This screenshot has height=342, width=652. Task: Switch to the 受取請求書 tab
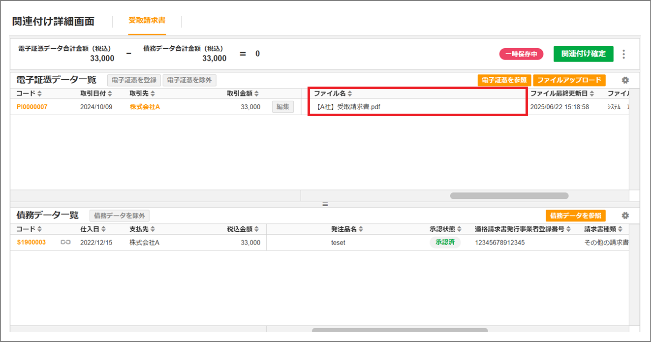coord(147,21)
